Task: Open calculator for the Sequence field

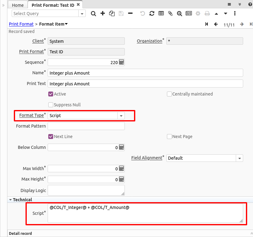Action: click(121, 62)
